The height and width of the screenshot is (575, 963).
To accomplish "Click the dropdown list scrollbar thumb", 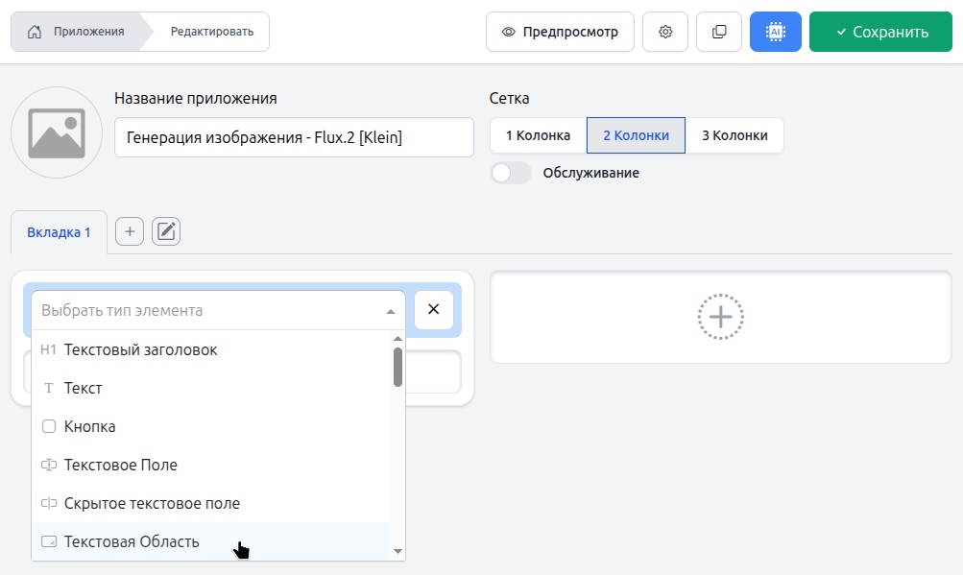I will click(x=398, y=368).
